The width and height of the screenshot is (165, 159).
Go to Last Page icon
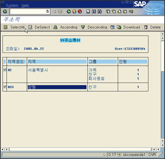pos(125,11)
